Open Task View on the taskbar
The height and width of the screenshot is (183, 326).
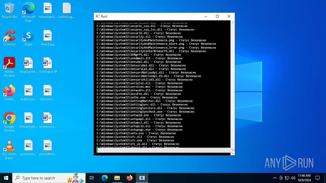(x=92, y=178)
